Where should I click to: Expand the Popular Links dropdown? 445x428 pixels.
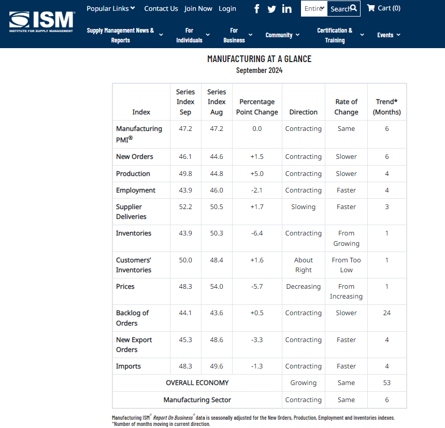110,8
